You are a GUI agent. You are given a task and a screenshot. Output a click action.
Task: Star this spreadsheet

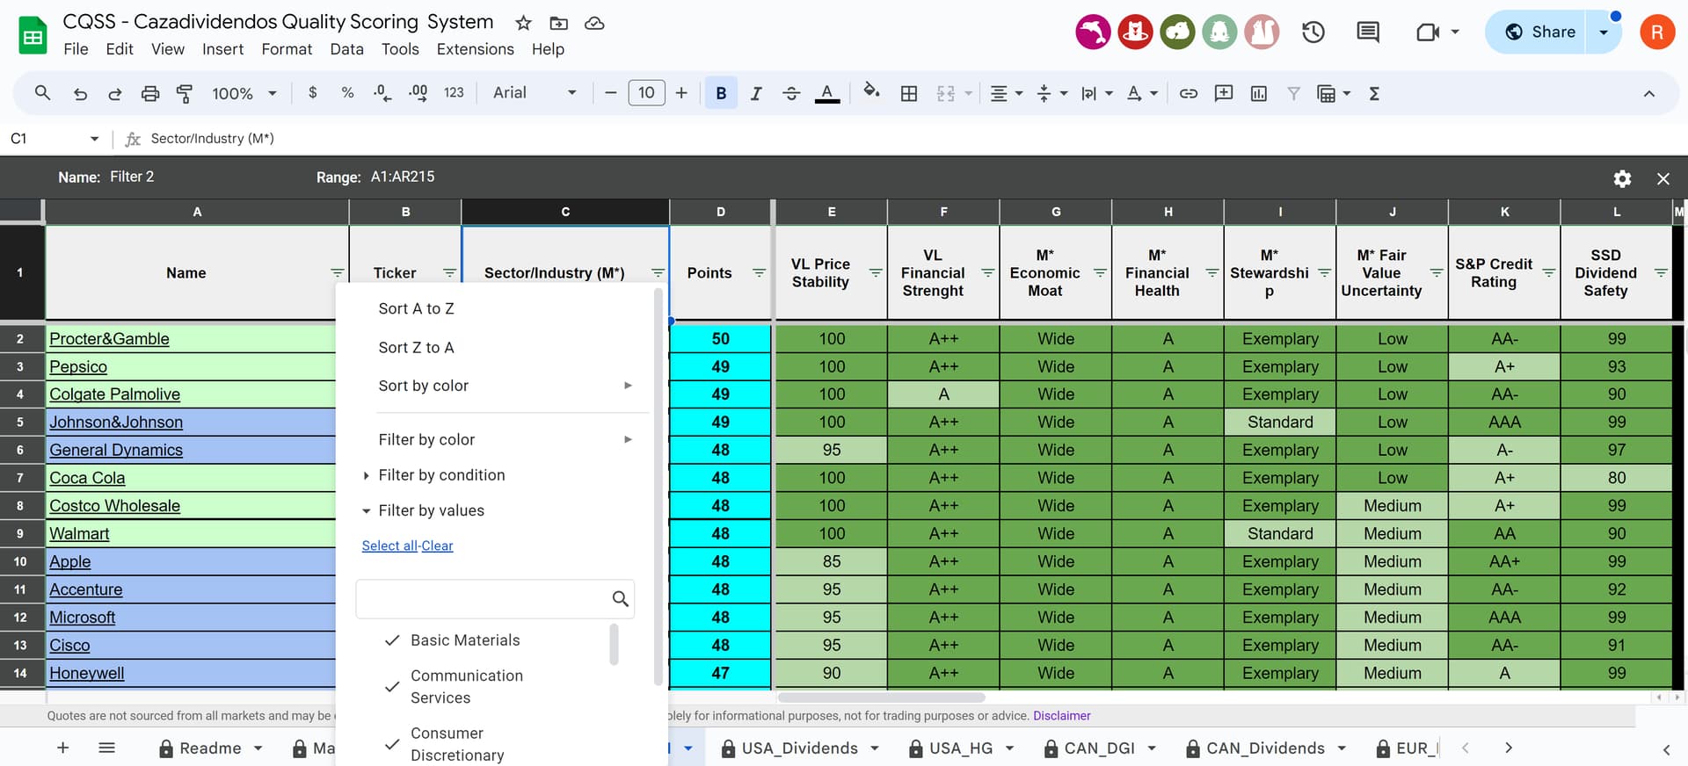click(523, 23)
